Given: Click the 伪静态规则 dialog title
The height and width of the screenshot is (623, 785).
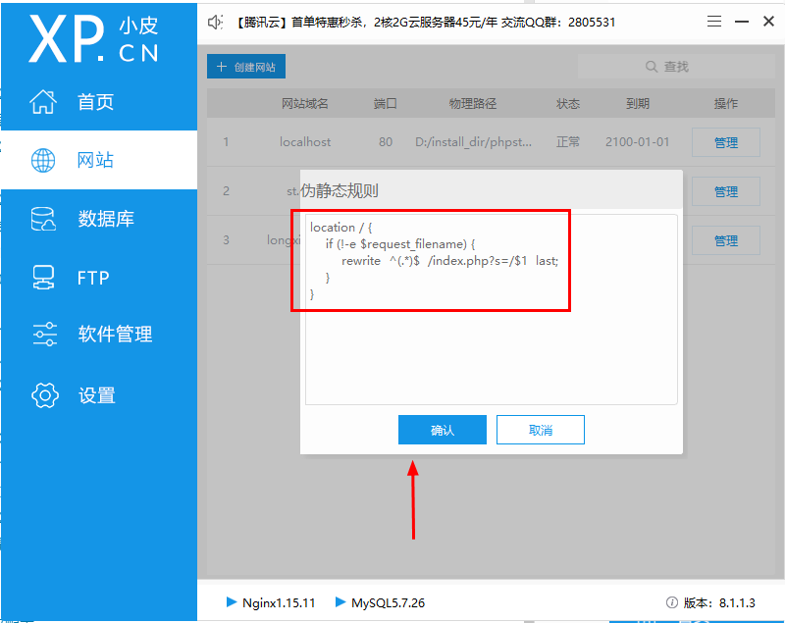Looking at the screenshot, I should tap(340, 190).
